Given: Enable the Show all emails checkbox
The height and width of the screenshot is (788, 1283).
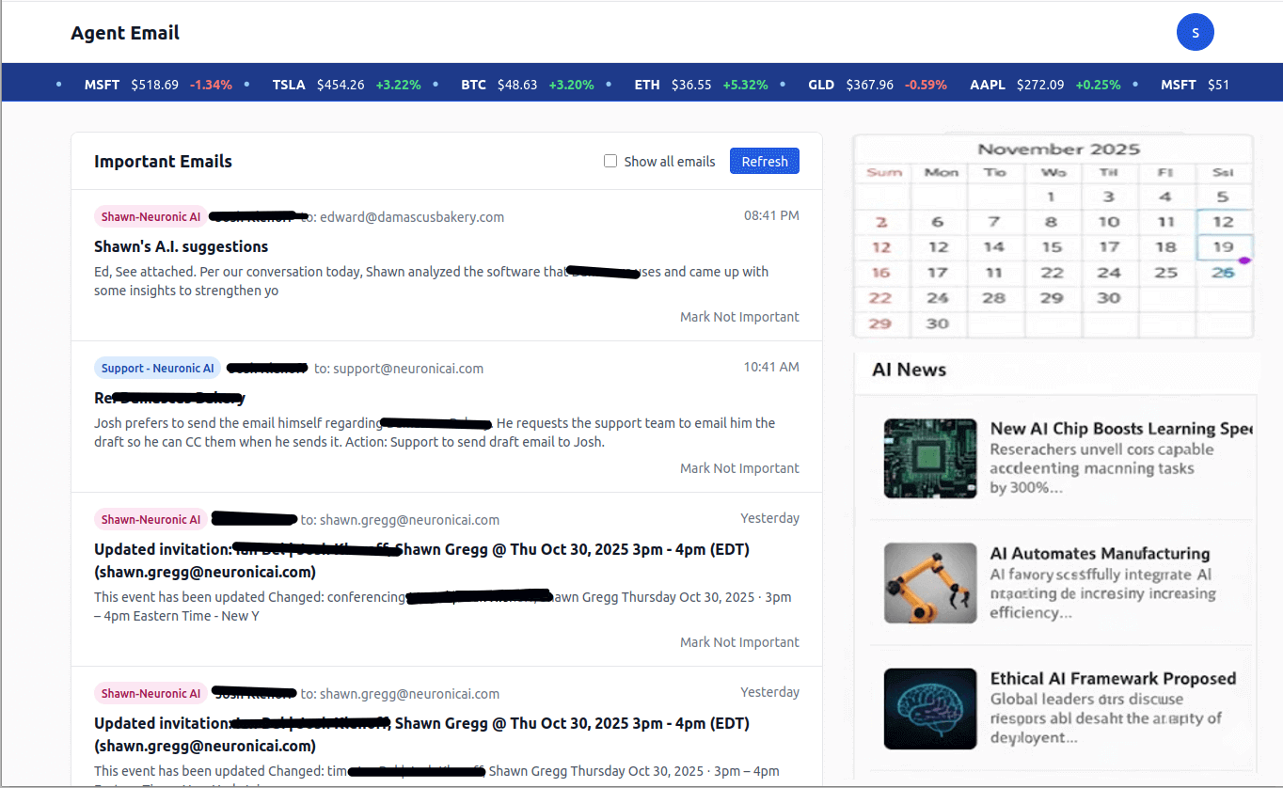Looking at the screenshot, I should (610, 161).
